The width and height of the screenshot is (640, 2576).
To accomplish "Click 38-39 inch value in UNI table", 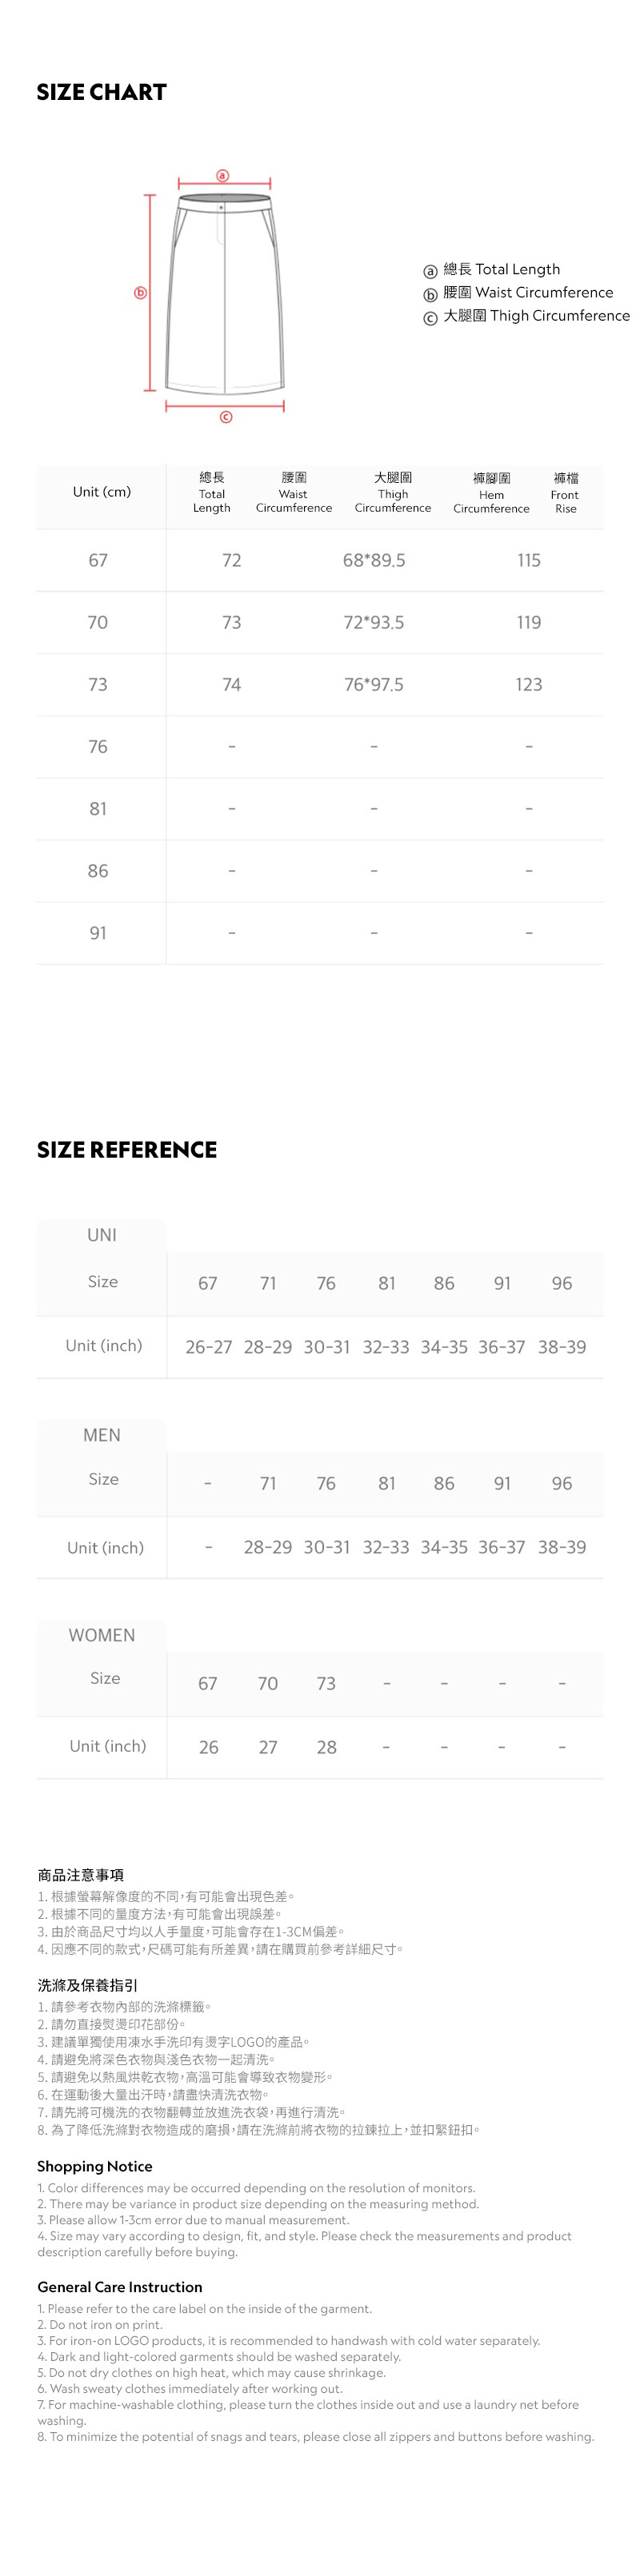I will pos(562,1347).
